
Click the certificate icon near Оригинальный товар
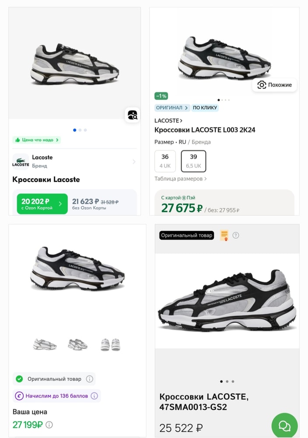[x=224, y=235]
